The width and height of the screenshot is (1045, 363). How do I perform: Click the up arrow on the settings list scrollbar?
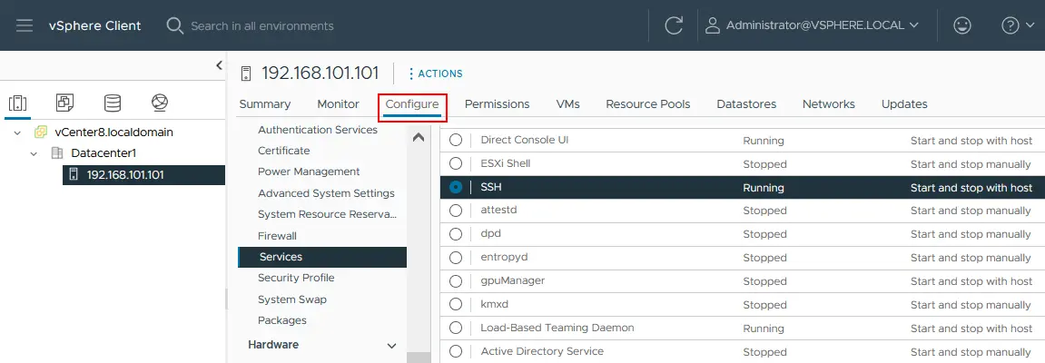click(x=419, y=138)
